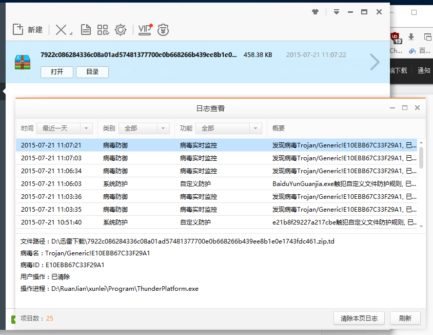This screenshot has height=335, width=433.
Task: Open the skin (shirt) icon in title bar
Action: 315,12
